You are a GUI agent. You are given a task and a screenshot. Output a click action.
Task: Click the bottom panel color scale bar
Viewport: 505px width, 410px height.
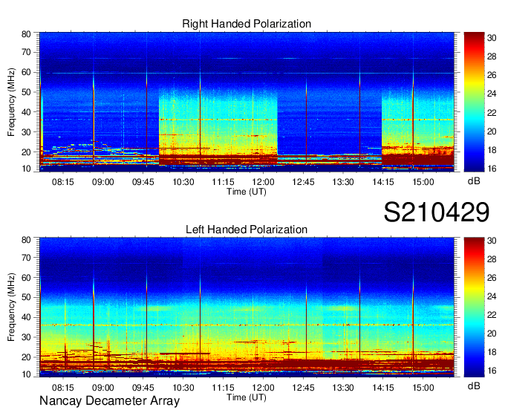[x=474, y=307]
